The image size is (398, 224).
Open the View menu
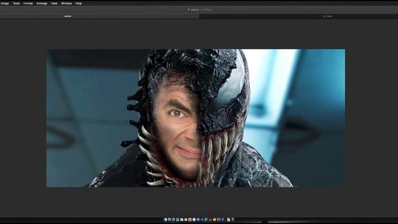coord(54,3)
